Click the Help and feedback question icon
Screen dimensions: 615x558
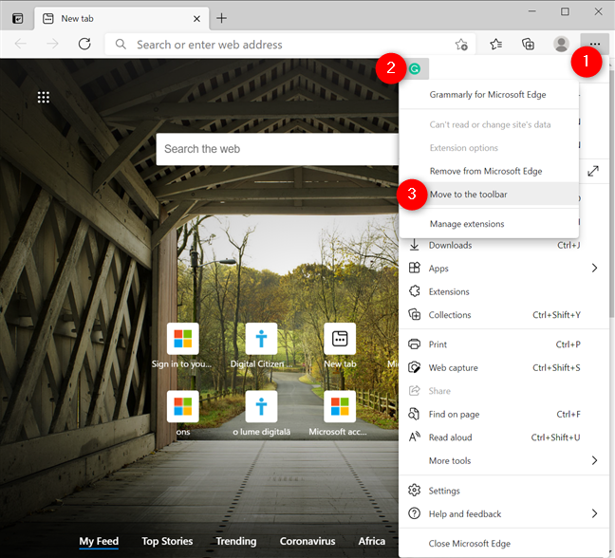click(x=414, y=513)
